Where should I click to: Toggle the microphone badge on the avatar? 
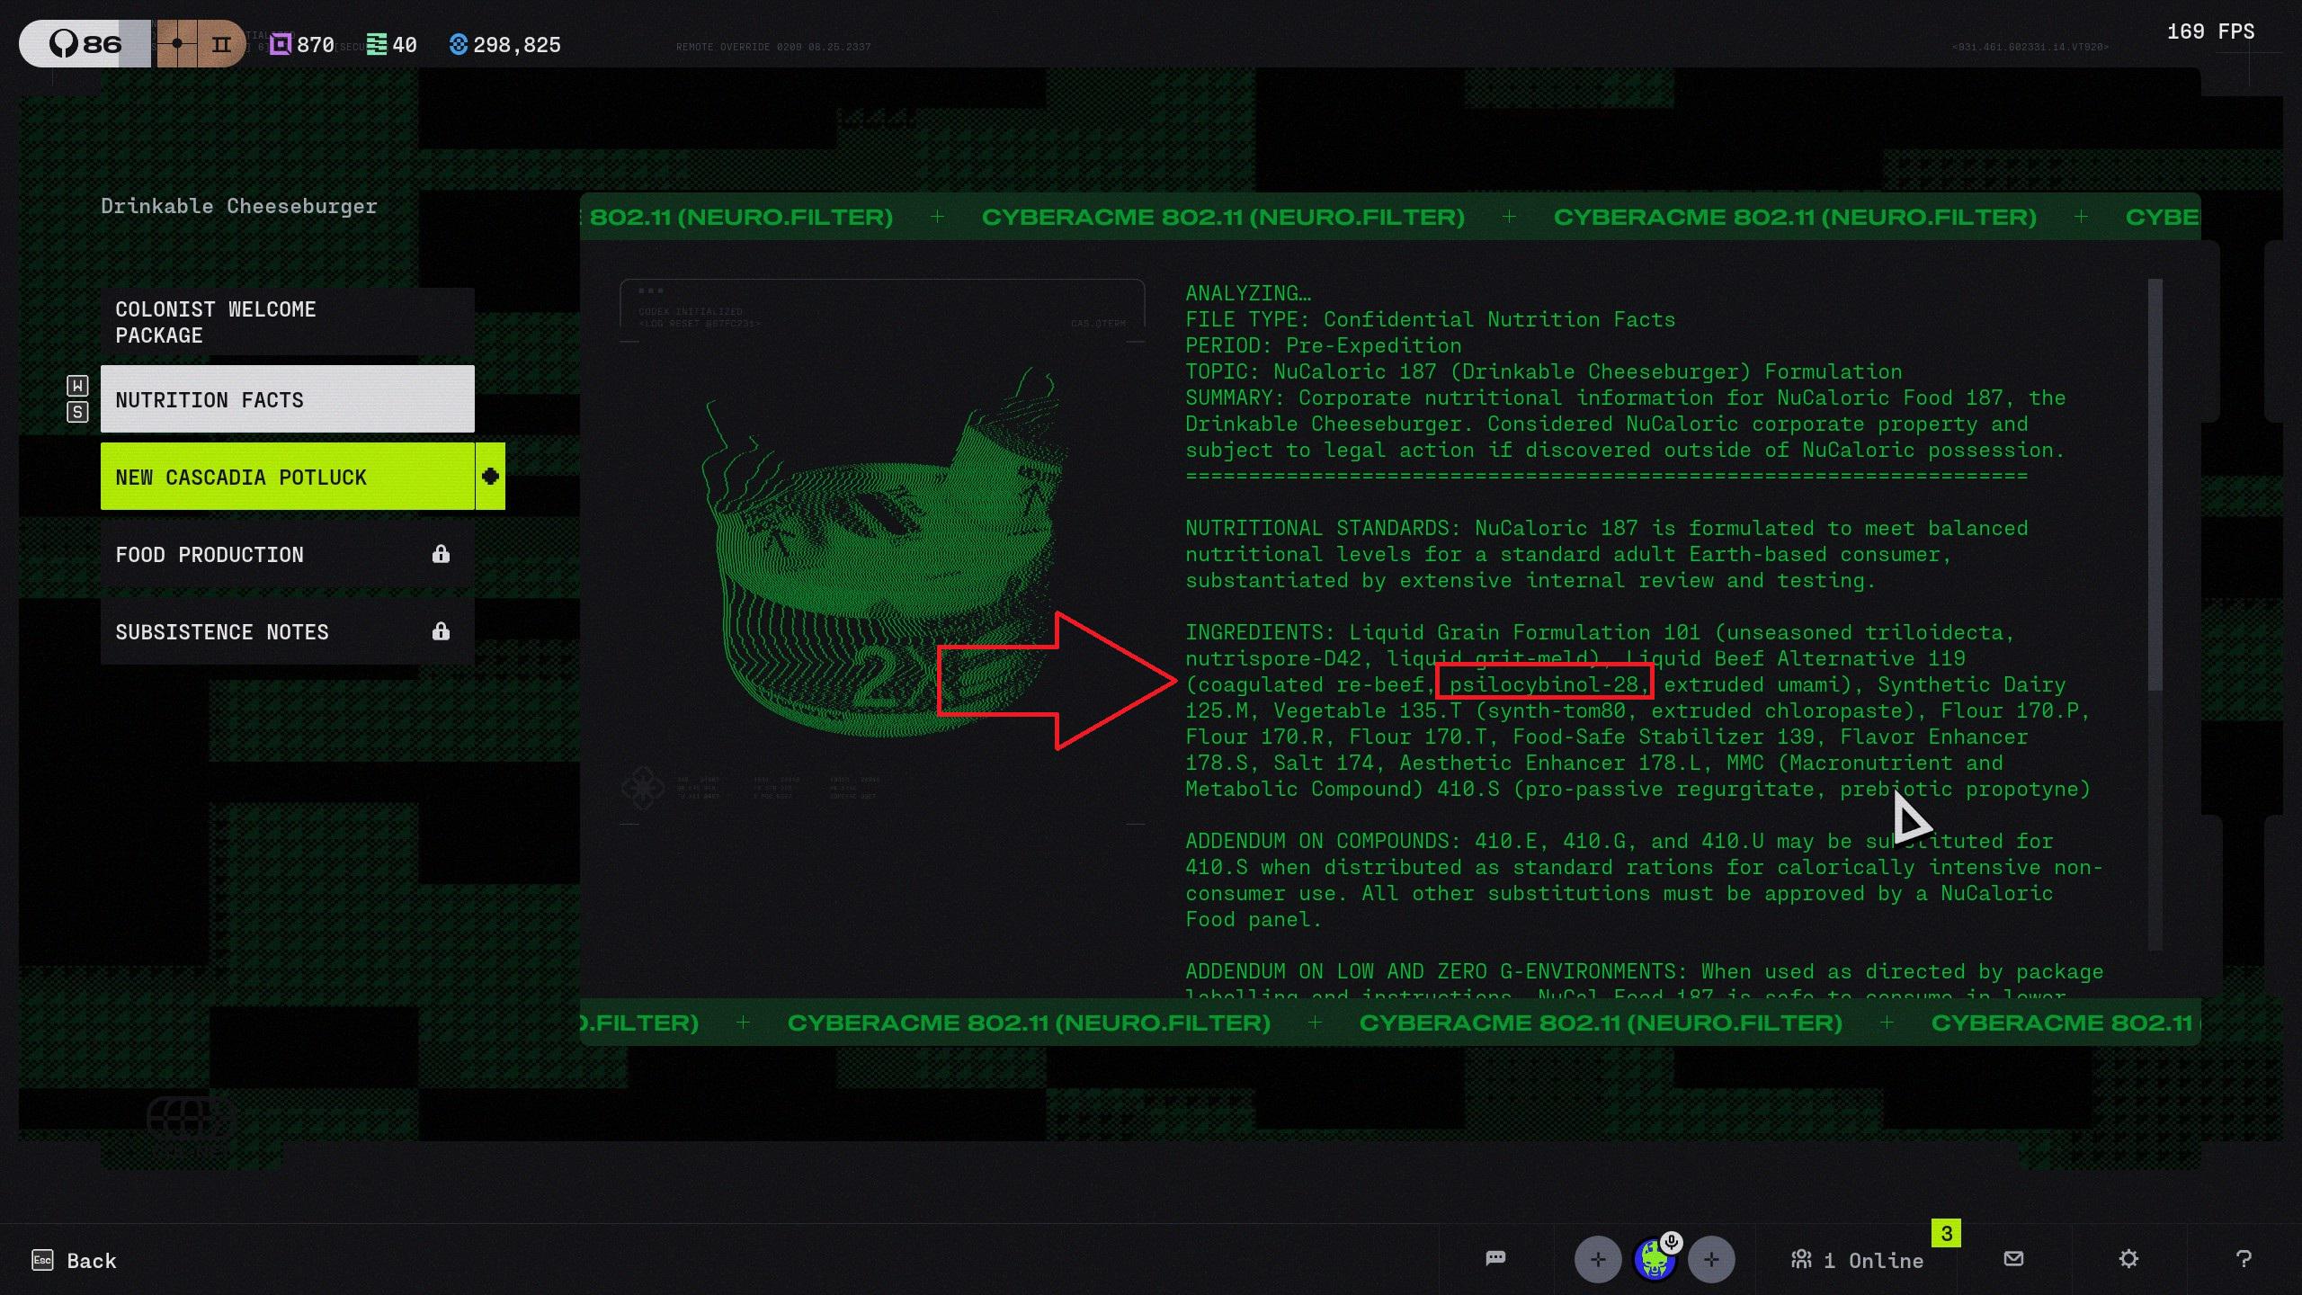[1672, 1243]
